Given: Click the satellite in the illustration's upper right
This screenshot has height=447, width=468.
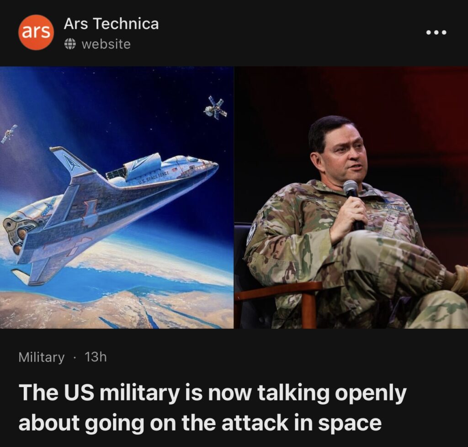Looking at the screenshot, I should [216, 107].
